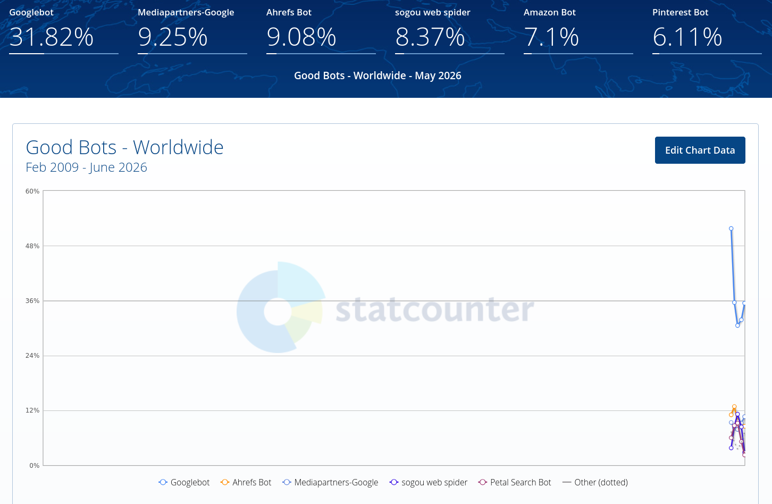Click the chart title Good Bots - Worldwide

[125, 147]
